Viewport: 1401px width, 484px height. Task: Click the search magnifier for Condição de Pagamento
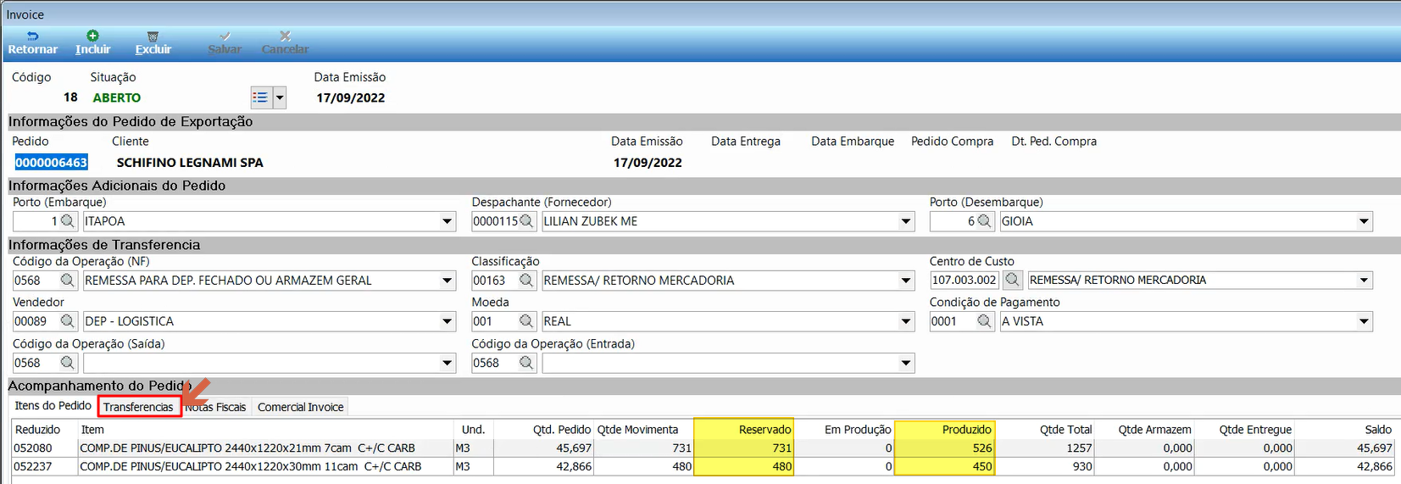(984, 321)
